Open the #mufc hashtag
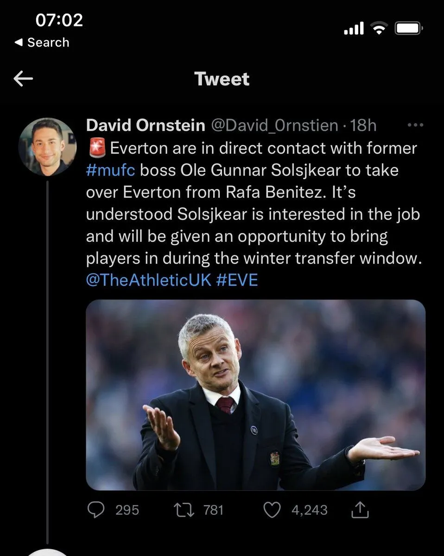The width and height of the screenshot is (444, 556). click(x=110, y=170)
